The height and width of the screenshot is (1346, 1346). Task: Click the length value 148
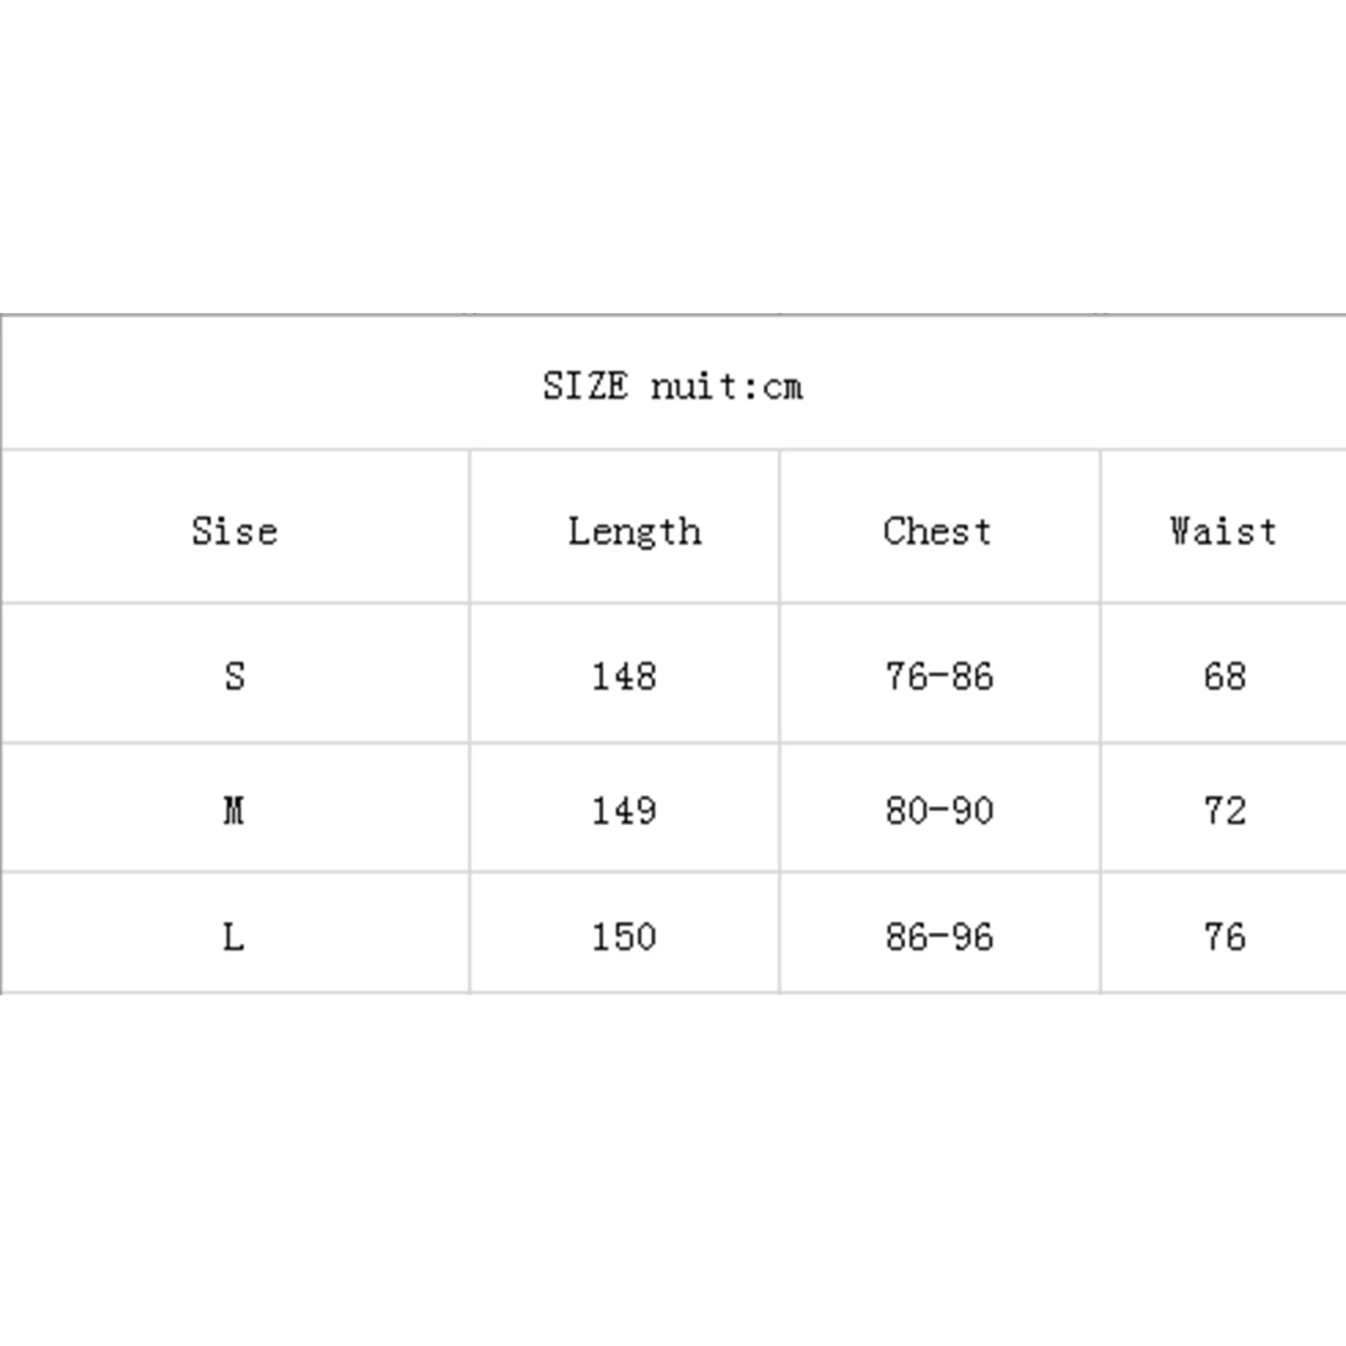[x=623, y=676]
